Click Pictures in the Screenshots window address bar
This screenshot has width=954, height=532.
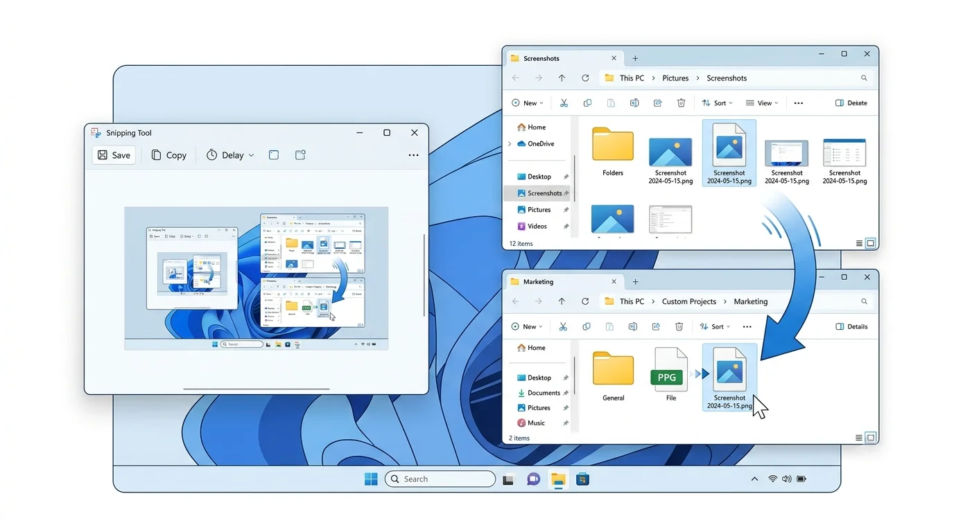pos(675,78)
